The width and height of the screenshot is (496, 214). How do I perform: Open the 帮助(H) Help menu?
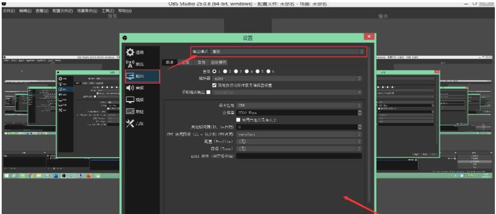coord(125,11)
